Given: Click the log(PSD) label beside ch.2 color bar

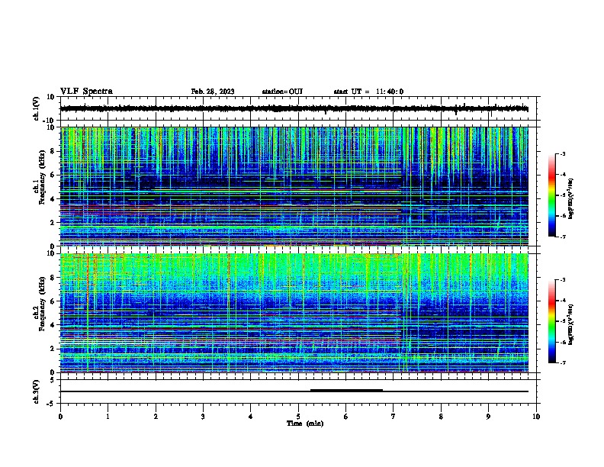Looking at the screenshot, I should point(571,324).
